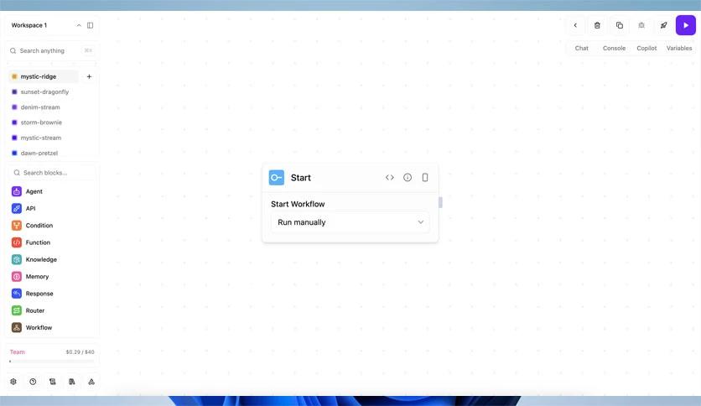
Task: Switch to the Console tab
Action: [614, 48]
